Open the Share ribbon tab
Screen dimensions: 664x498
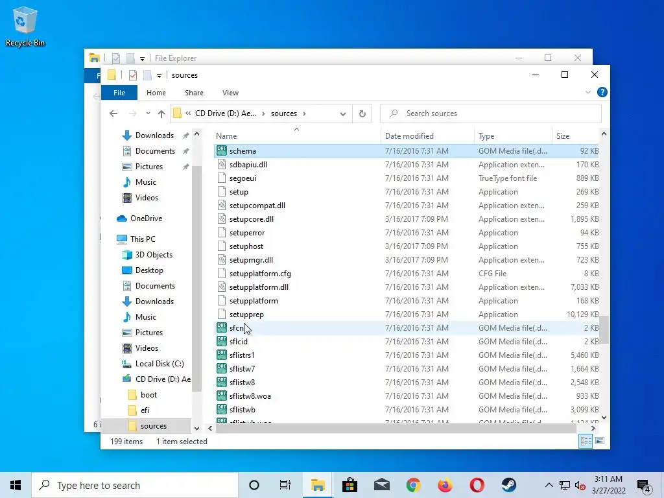pos(194,93)
